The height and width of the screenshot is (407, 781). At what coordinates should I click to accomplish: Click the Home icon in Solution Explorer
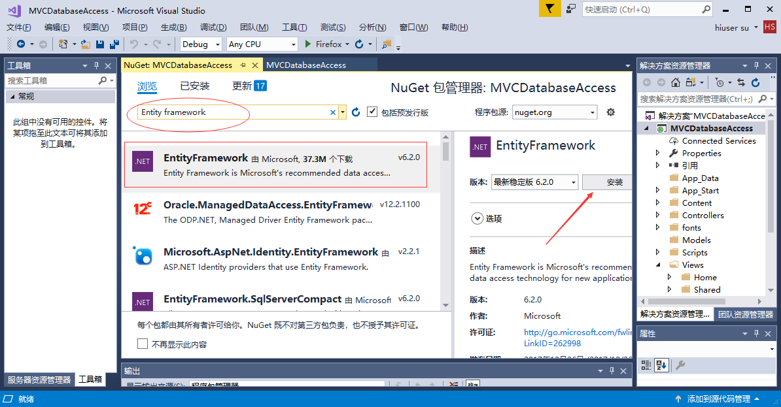676,82
